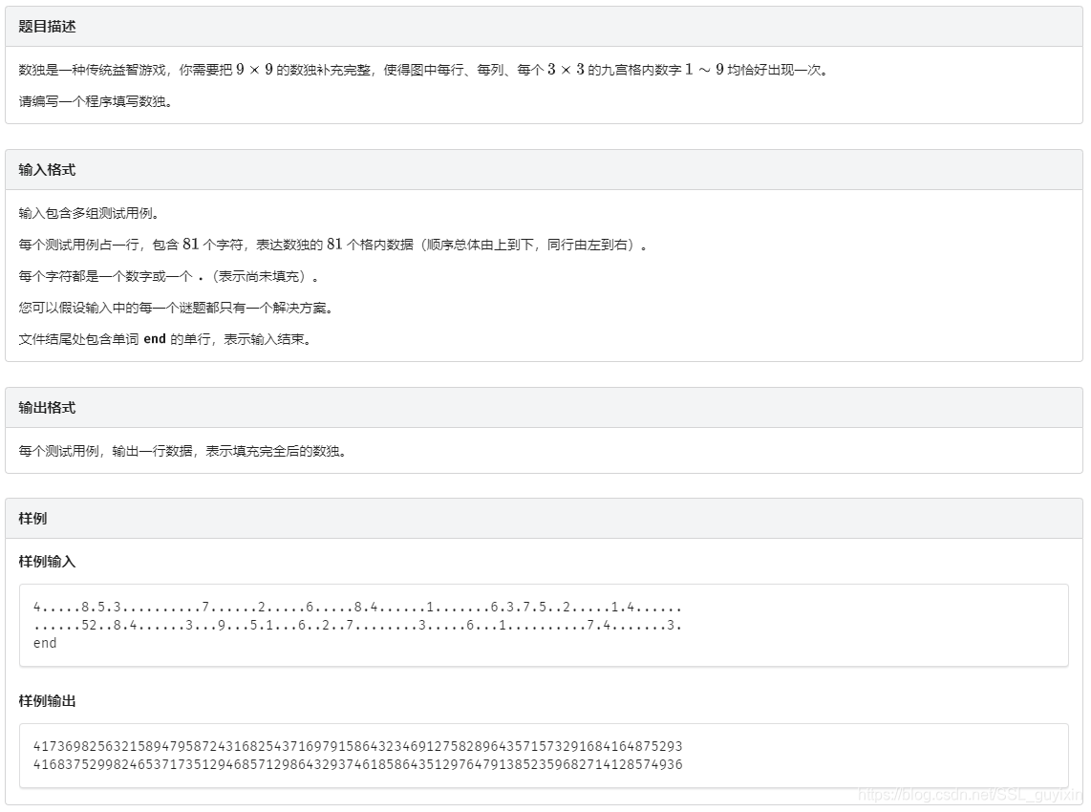This screenshot has width=1091, height=812.
Task: Click the line starting 每个测试用例占一行
Action: click(332, 245)
